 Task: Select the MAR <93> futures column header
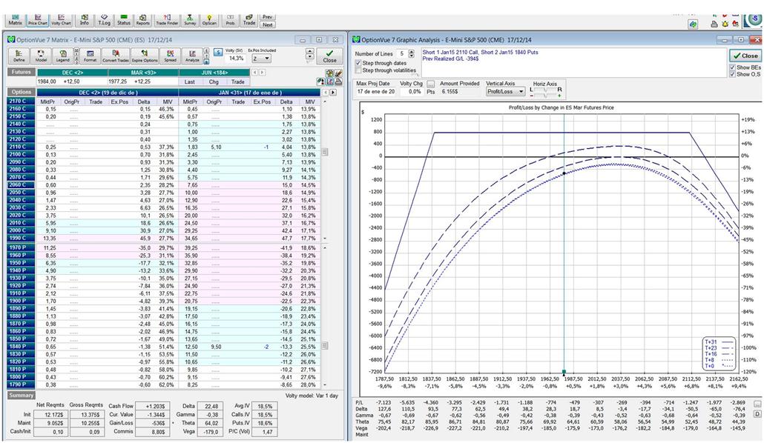coord(147,72)
